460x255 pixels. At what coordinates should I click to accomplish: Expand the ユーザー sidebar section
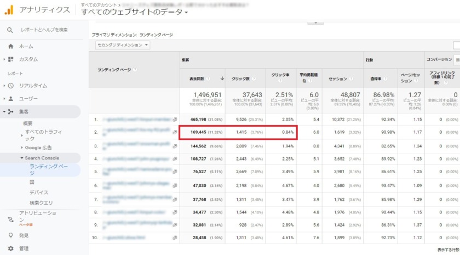coord(4,98)
